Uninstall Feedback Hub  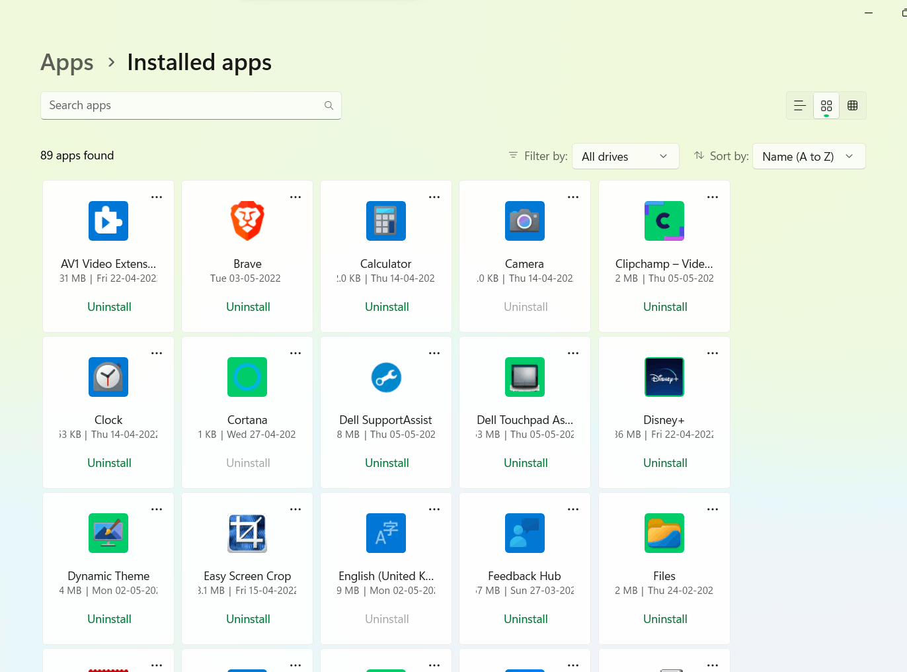tap(526, 619)
